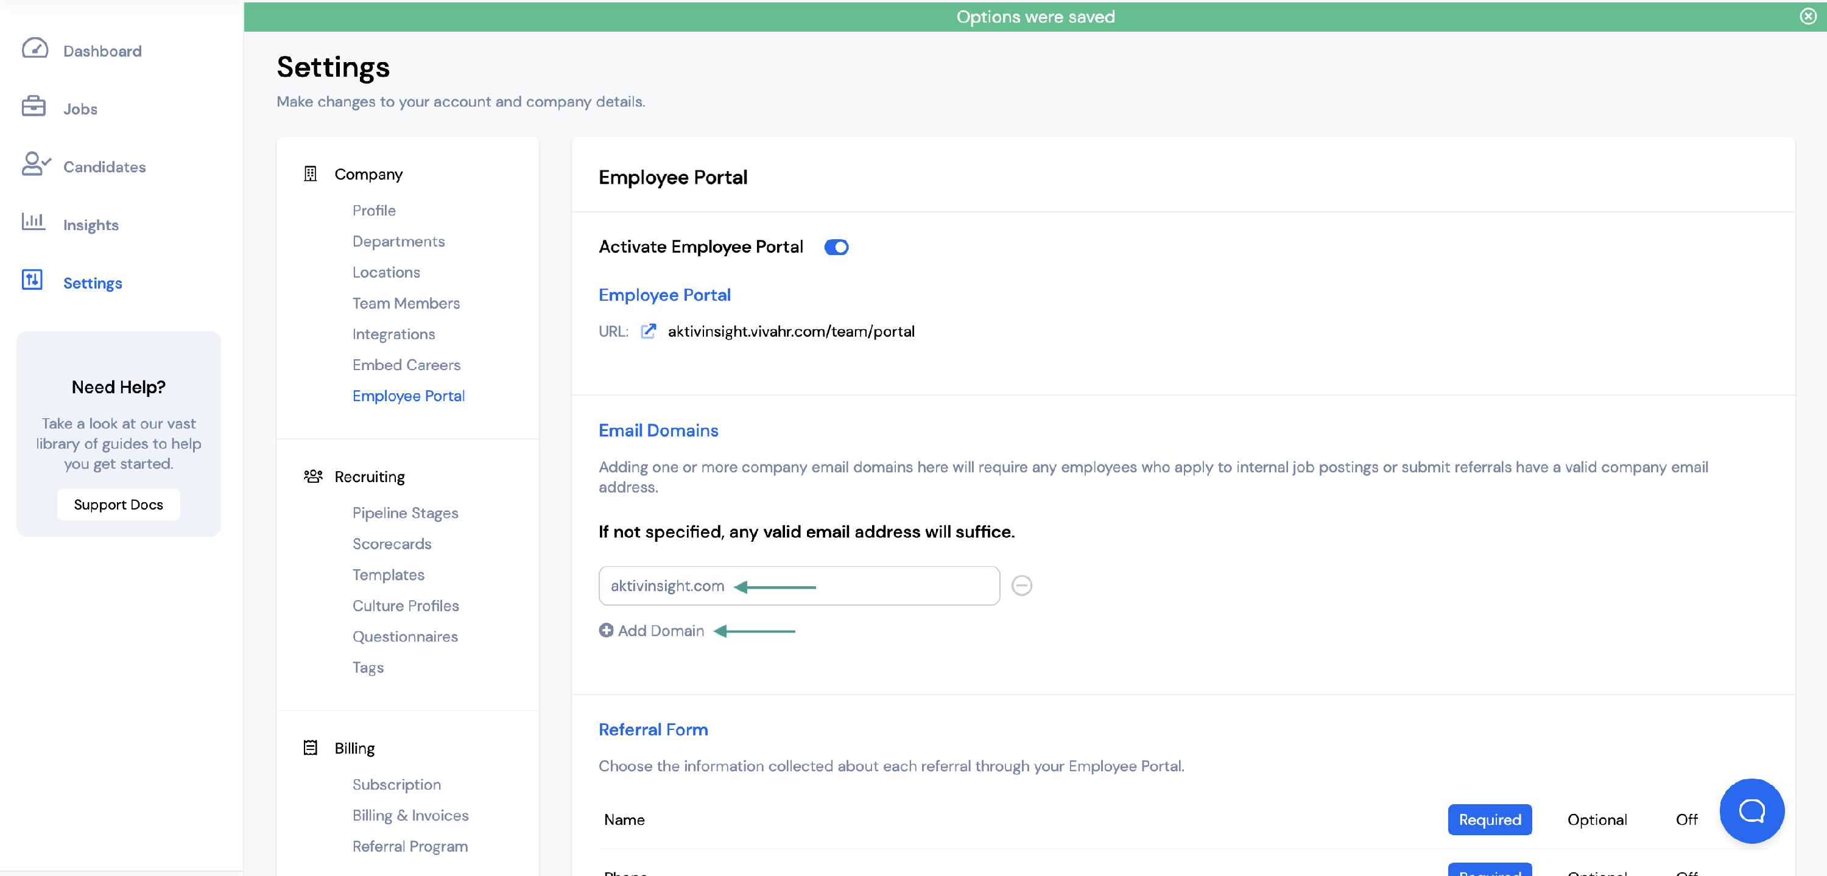The image size is (1827, 876).
Task: Open Scorecards settings
Action: pyautogui.click(x=392, y=544)
